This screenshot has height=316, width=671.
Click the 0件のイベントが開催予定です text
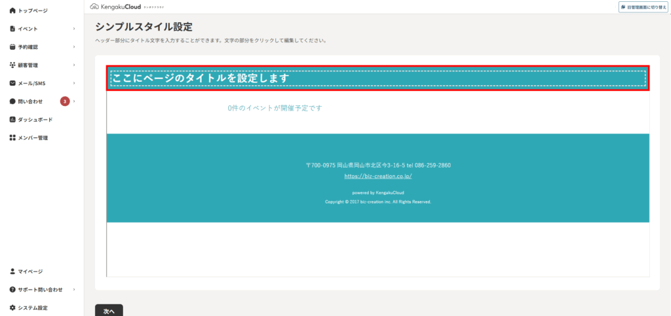coord(275,108)
